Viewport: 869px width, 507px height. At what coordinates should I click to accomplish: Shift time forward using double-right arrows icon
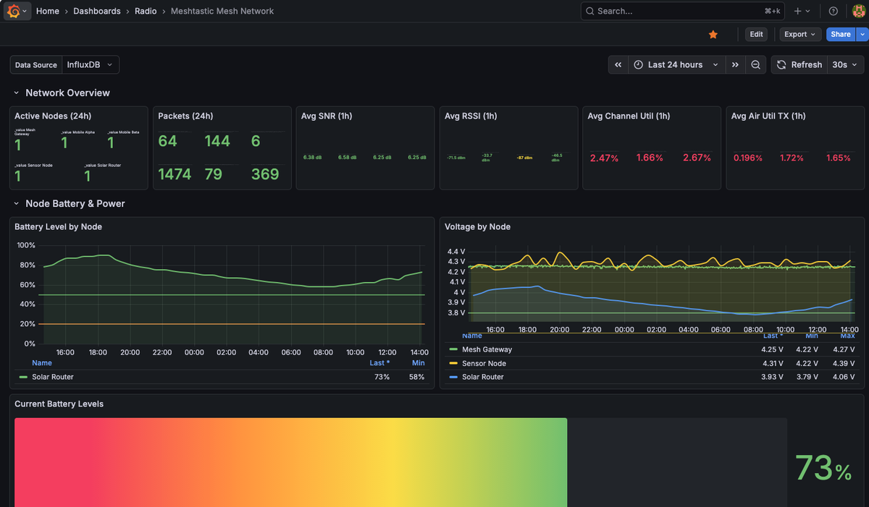point(735,64)
